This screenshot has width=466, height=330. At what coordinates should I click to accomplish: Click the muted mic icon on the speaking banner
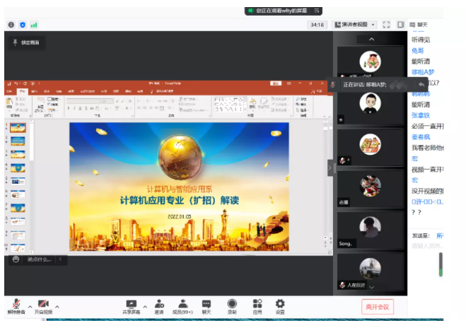tap(333, 85)
